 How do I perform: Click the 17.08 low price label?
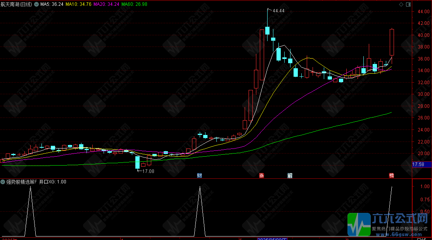(x=148, y=171)
